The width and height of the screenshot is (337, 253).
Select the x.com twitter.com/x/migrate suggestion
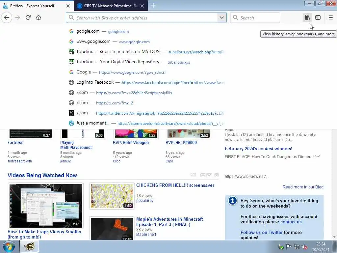click(146, 113)
